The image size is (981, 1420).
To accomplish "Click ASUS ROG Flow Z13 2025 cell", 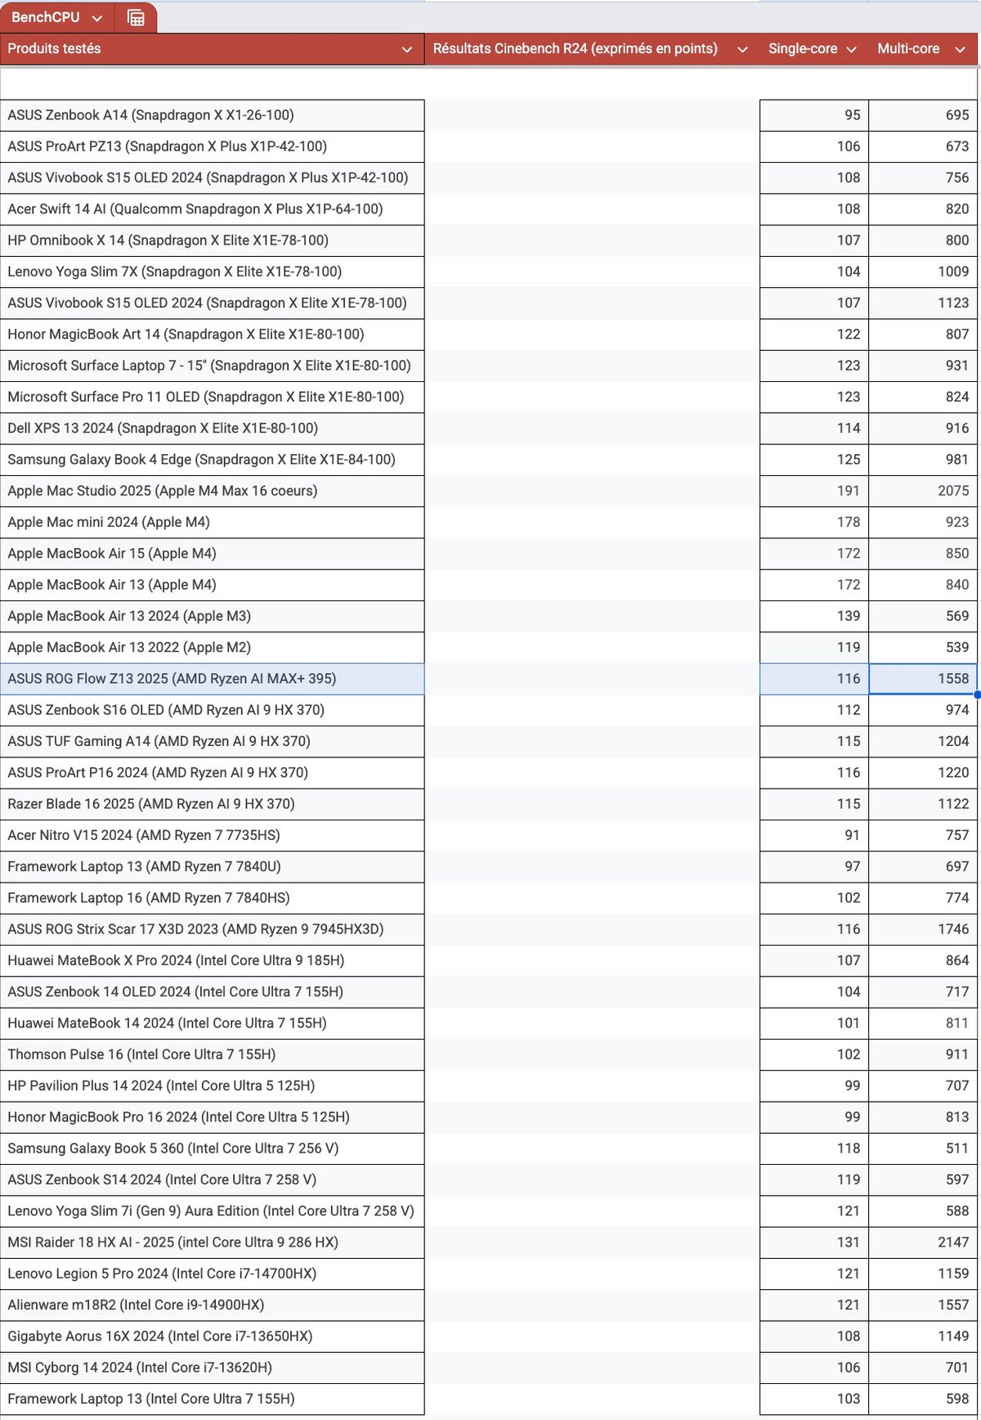I will point(213,679).
